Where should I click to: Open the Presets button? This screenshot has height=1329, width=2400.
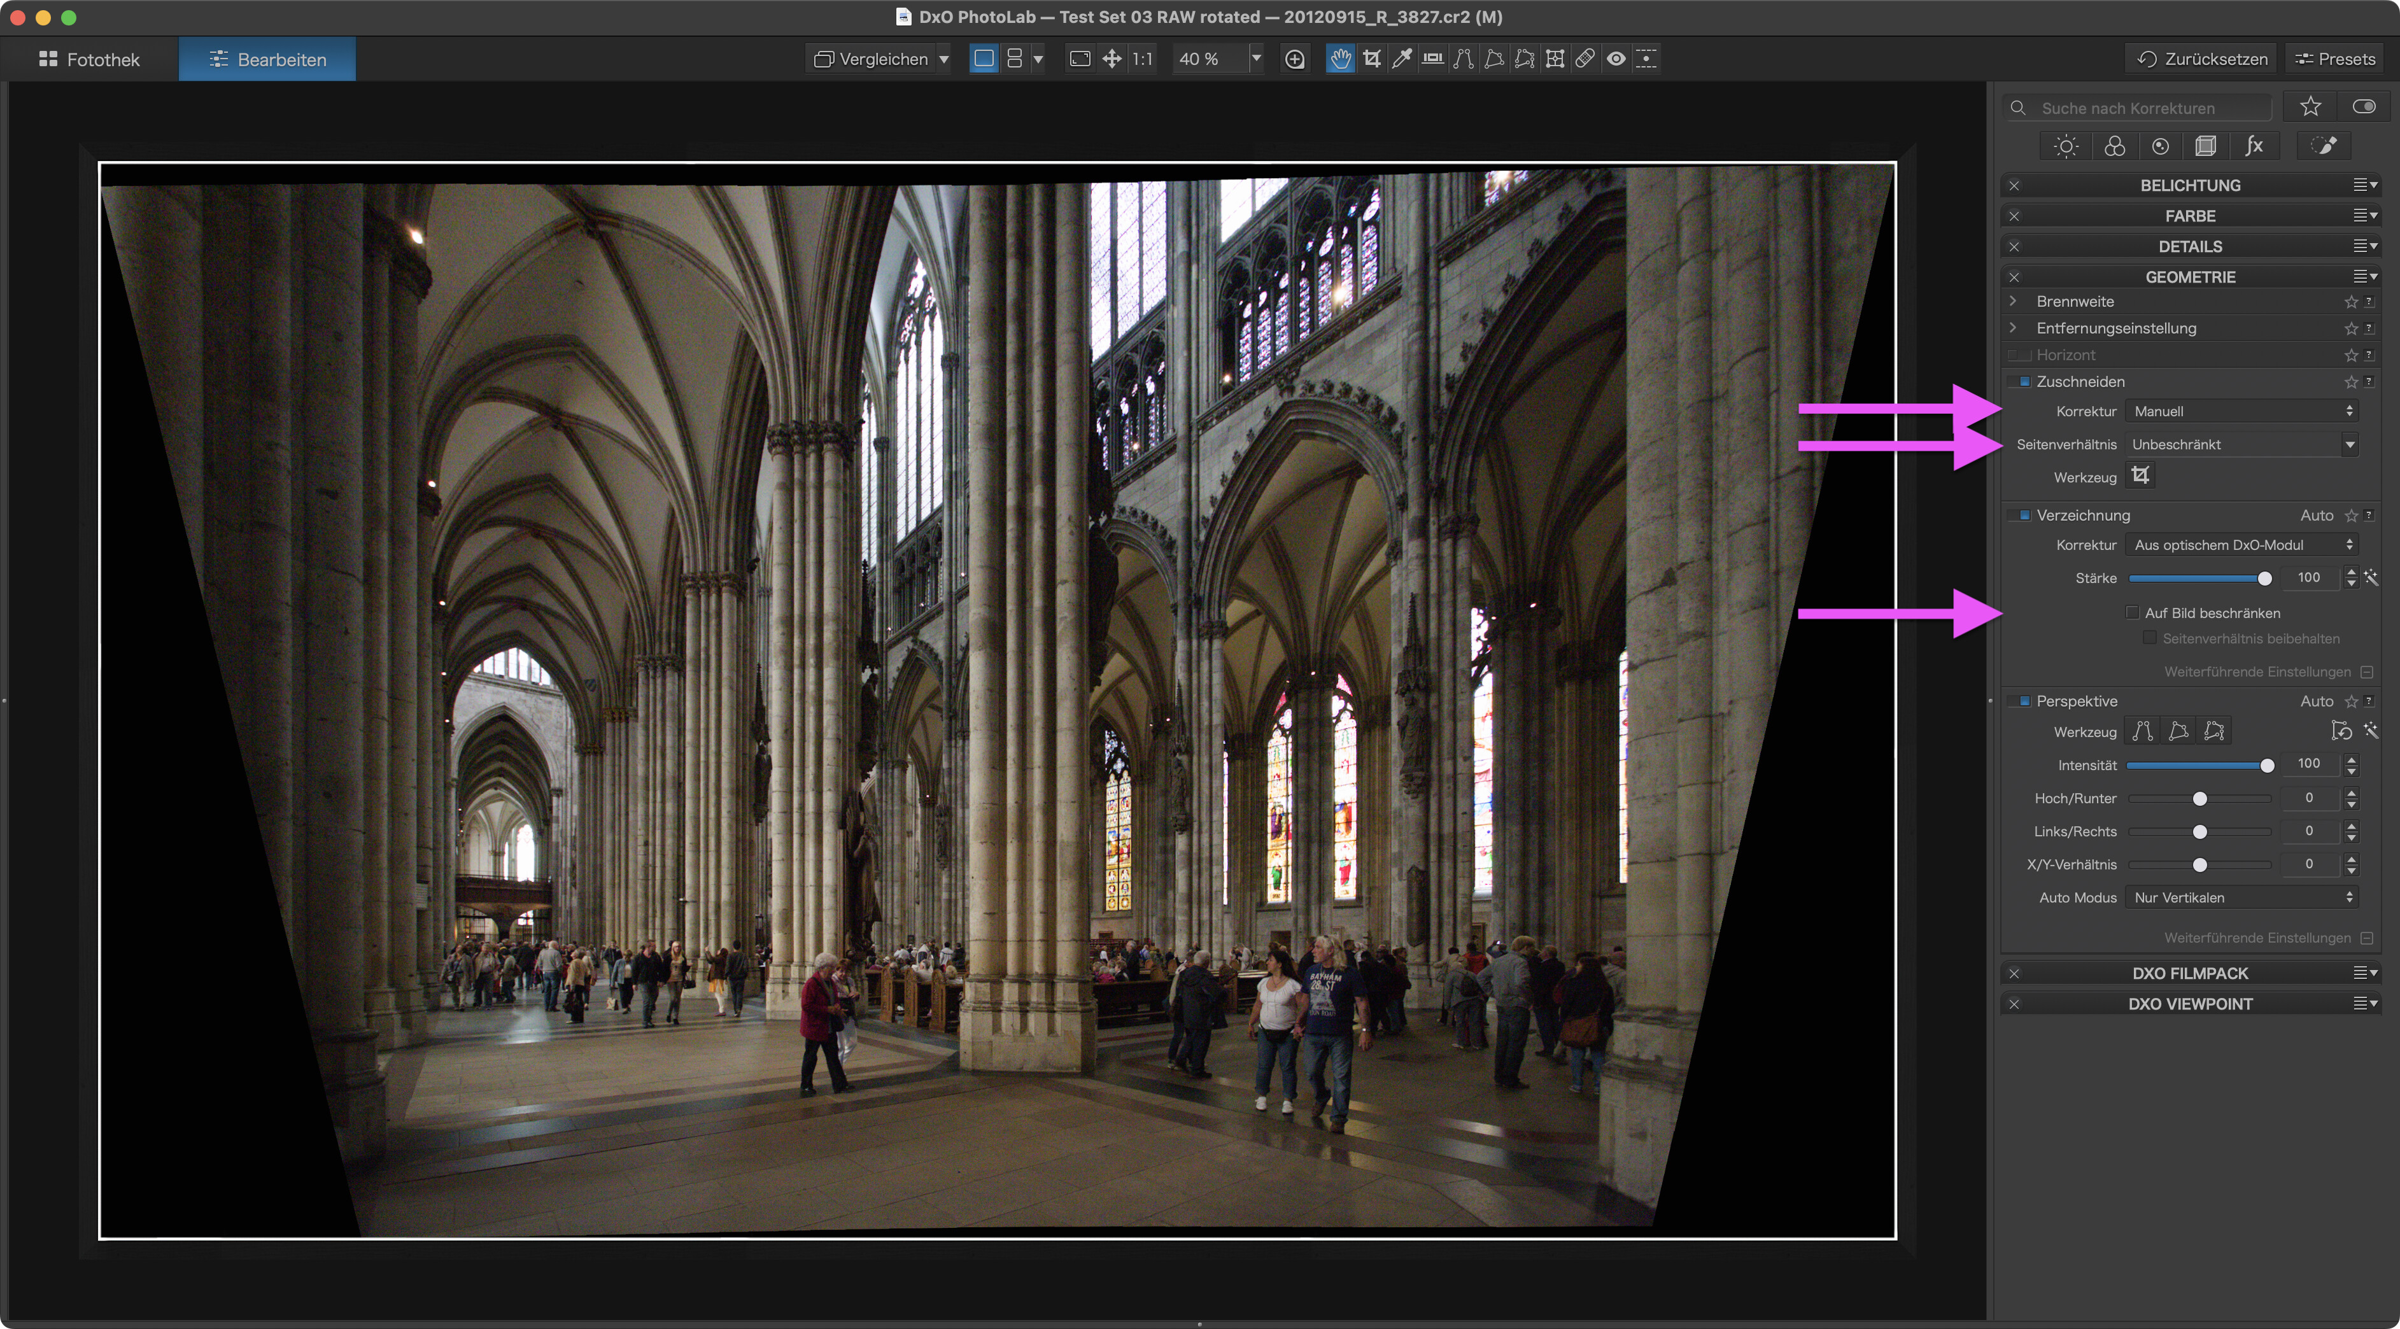[x=2335, y=59]
